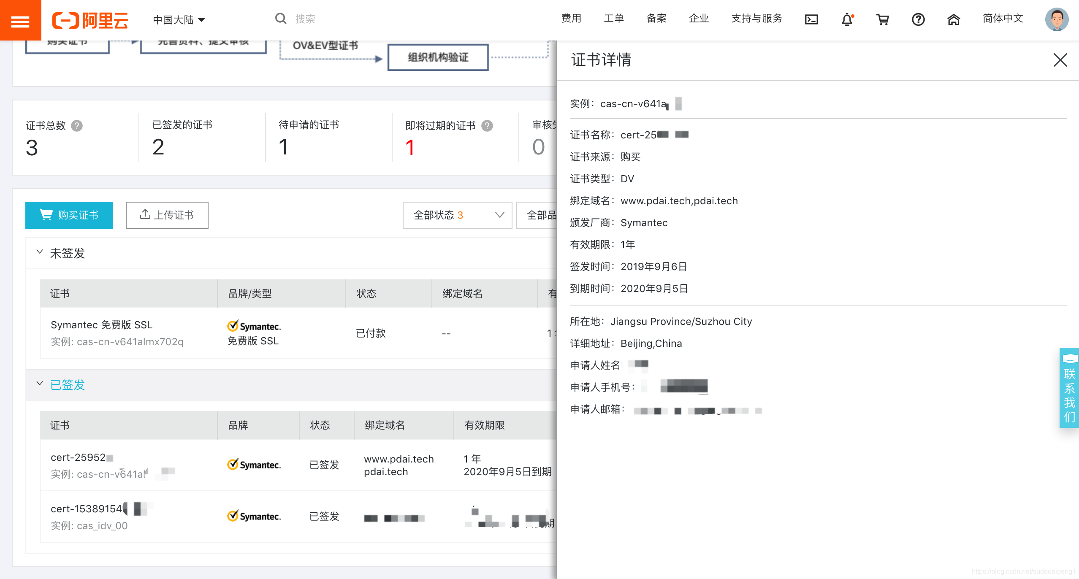Collapse the 已签发 certificate section
Screen dimensions: 1079x579
click(x=40, y=383)
